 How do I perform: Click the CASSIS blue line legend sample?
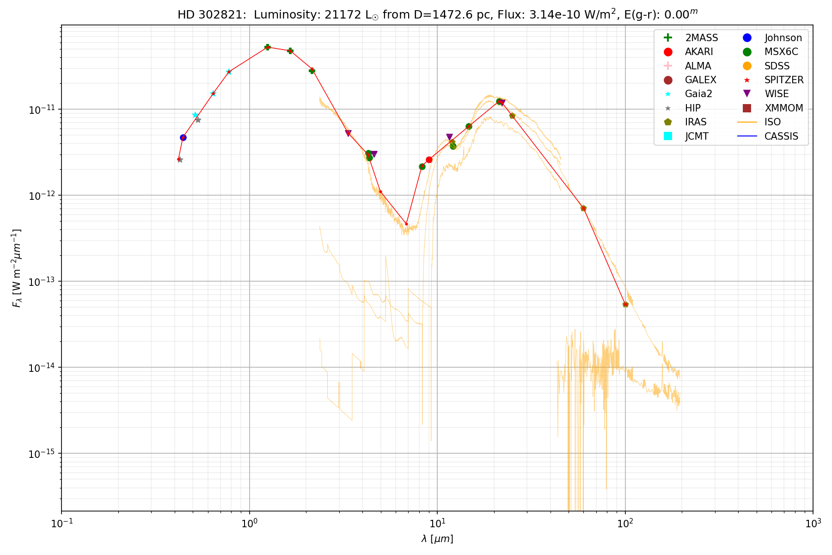click(x=747, y=136)
